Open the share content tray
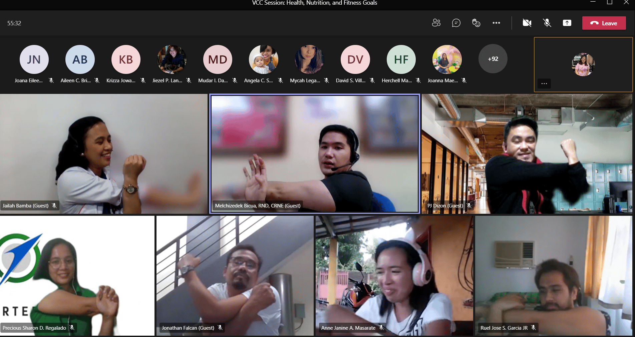Screen dimensions: 635x337 point(567,23)
